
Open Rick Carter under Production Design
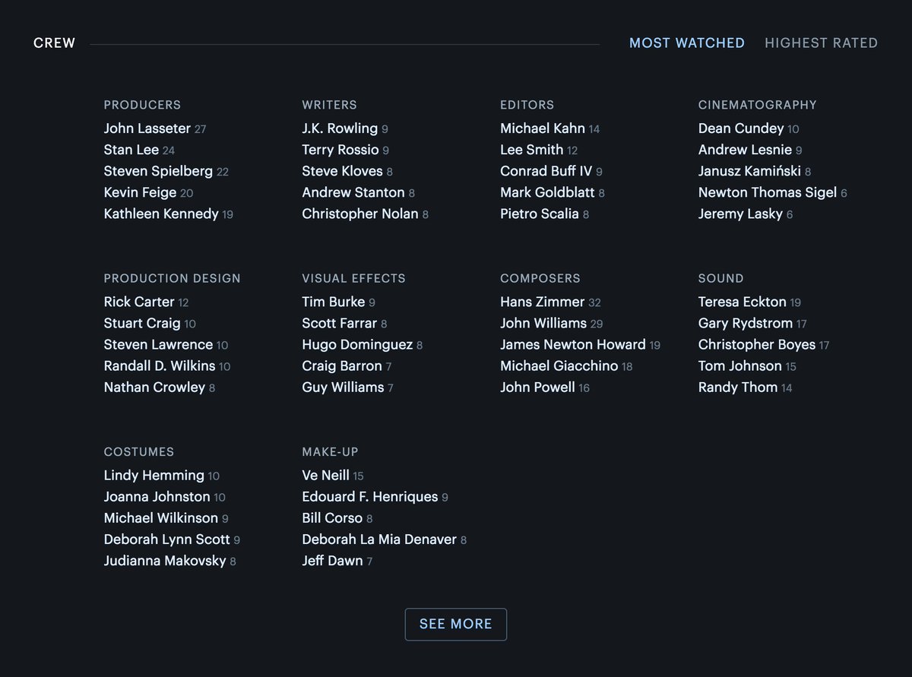pos(139,302)
